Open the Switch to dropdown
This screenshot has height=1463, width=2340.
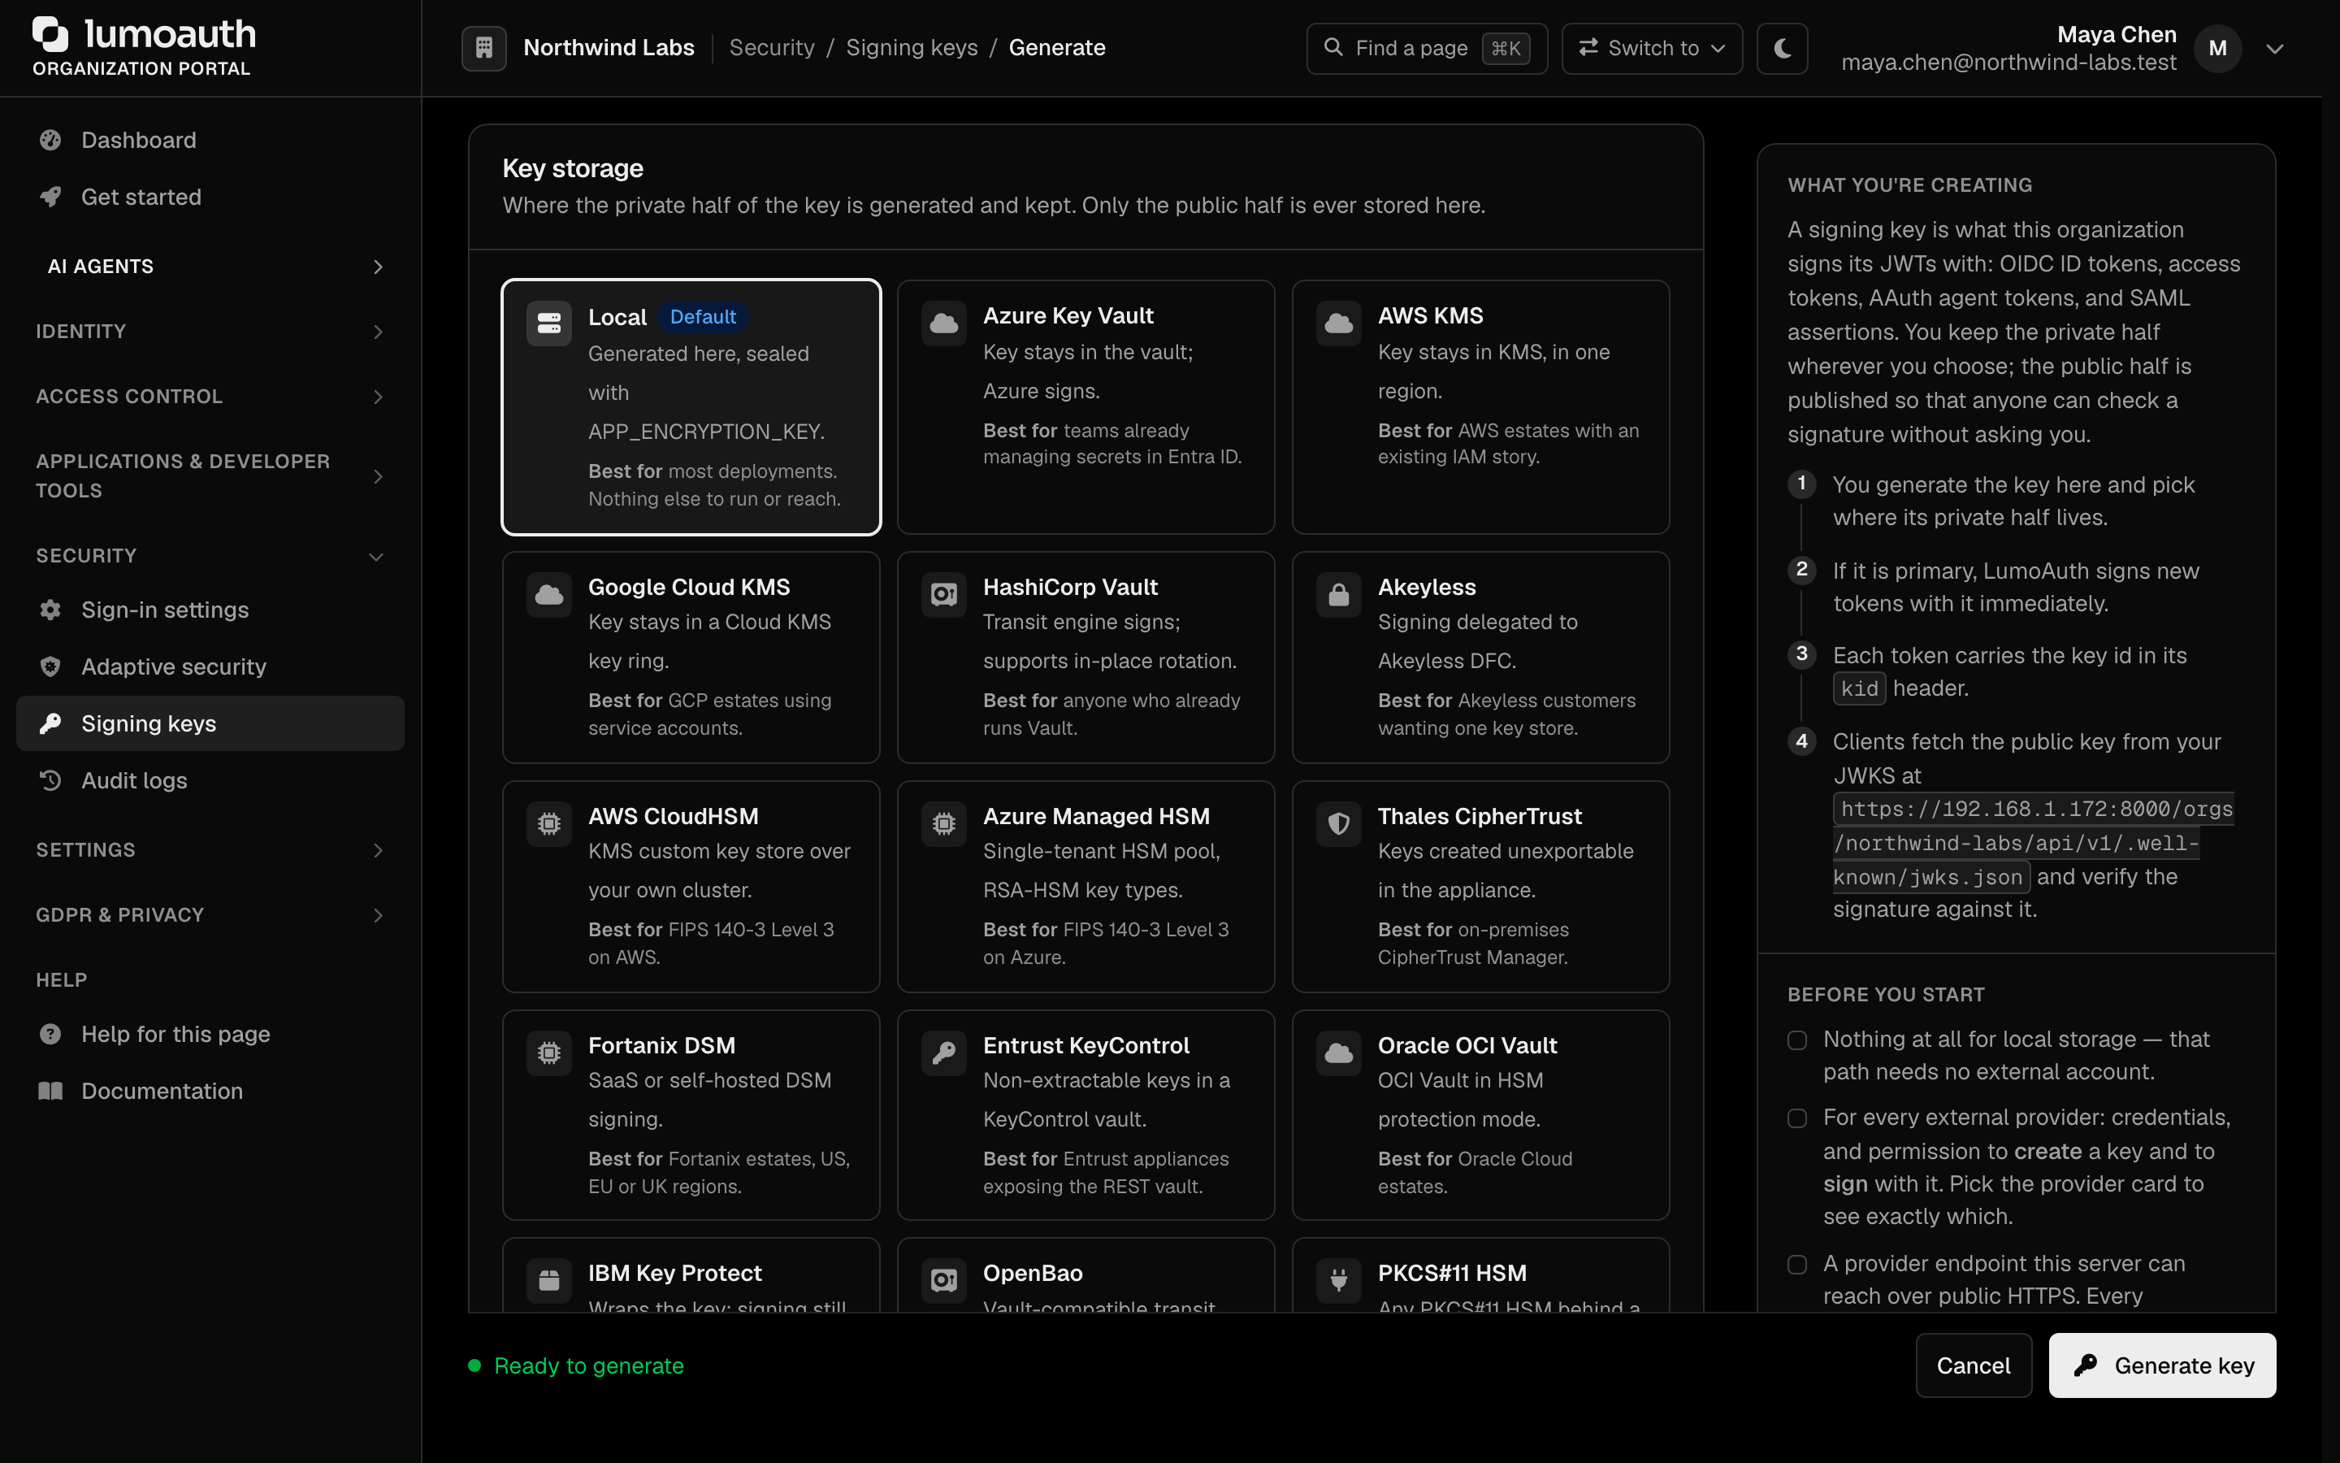pos(1652,49)
